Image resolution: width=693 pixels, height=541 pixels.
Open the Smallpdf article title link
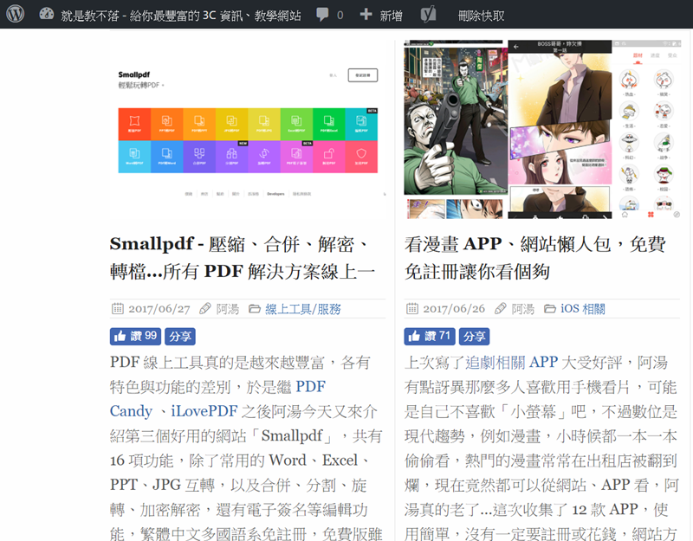click(243, 258)
